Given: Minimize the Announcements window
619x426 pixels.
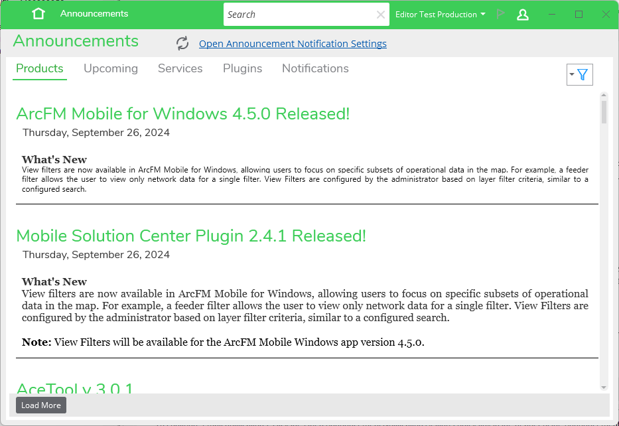Looking at the screenshot, I should tap(552, 15).
